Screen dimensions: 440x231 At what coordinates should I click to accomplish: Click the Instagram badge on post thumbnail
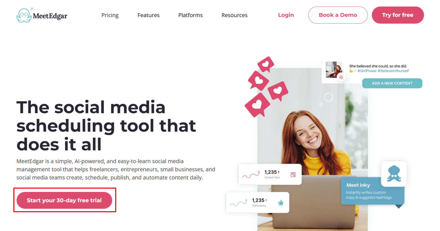(341, 77)
